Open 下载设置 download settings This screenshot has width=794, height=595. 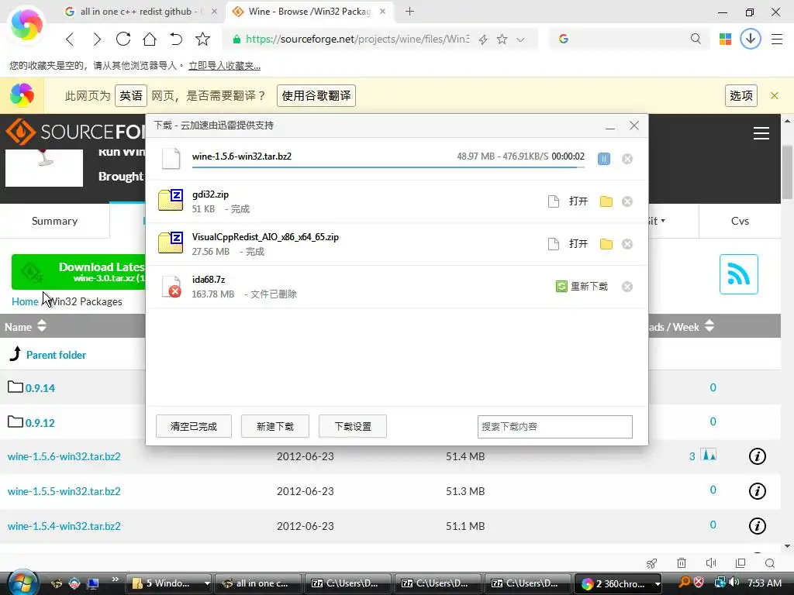coord(353,426)
